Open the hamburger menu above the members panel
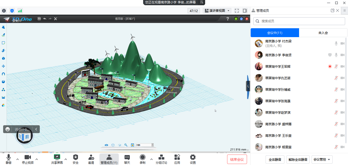 345,11
